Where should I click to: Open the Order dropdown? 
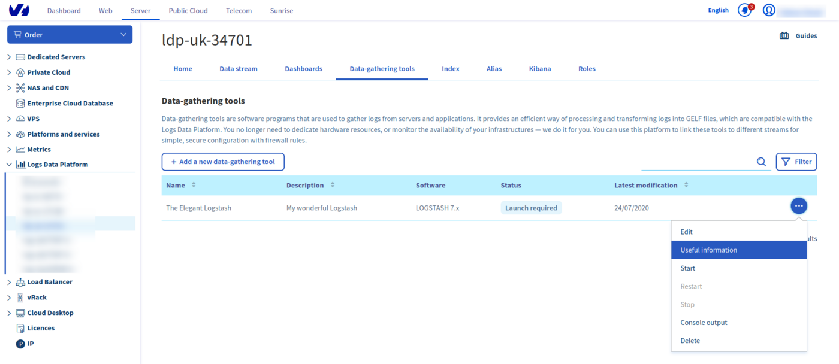70,35
